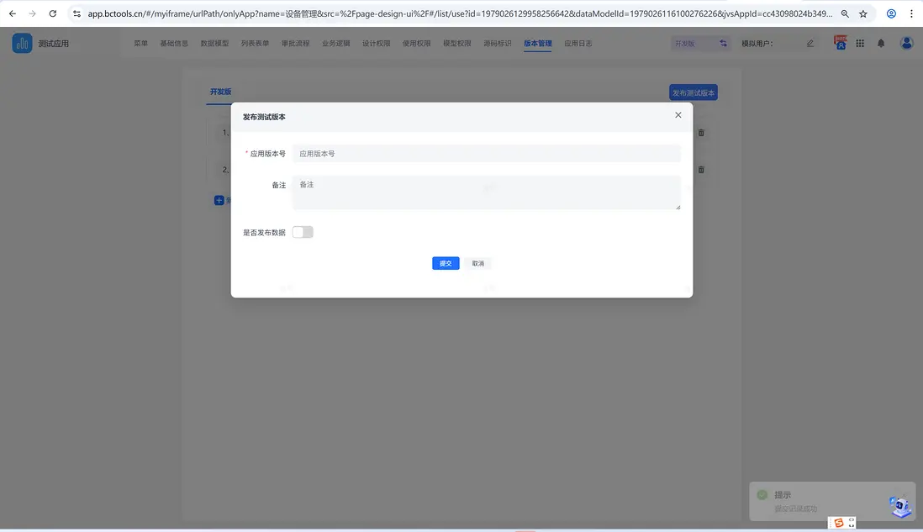Open the 源码标识 tab

[x=498, y=43]
